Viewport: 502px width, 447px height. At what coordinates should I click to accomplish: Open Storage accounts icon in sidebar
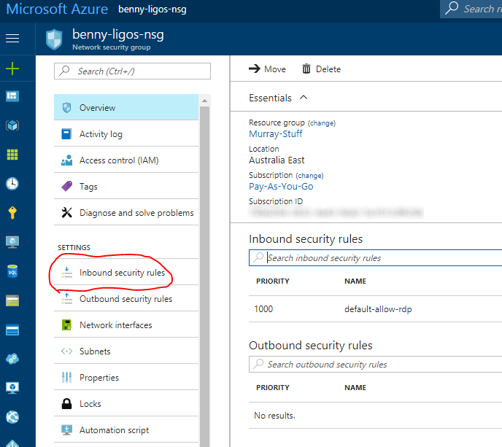12,300
